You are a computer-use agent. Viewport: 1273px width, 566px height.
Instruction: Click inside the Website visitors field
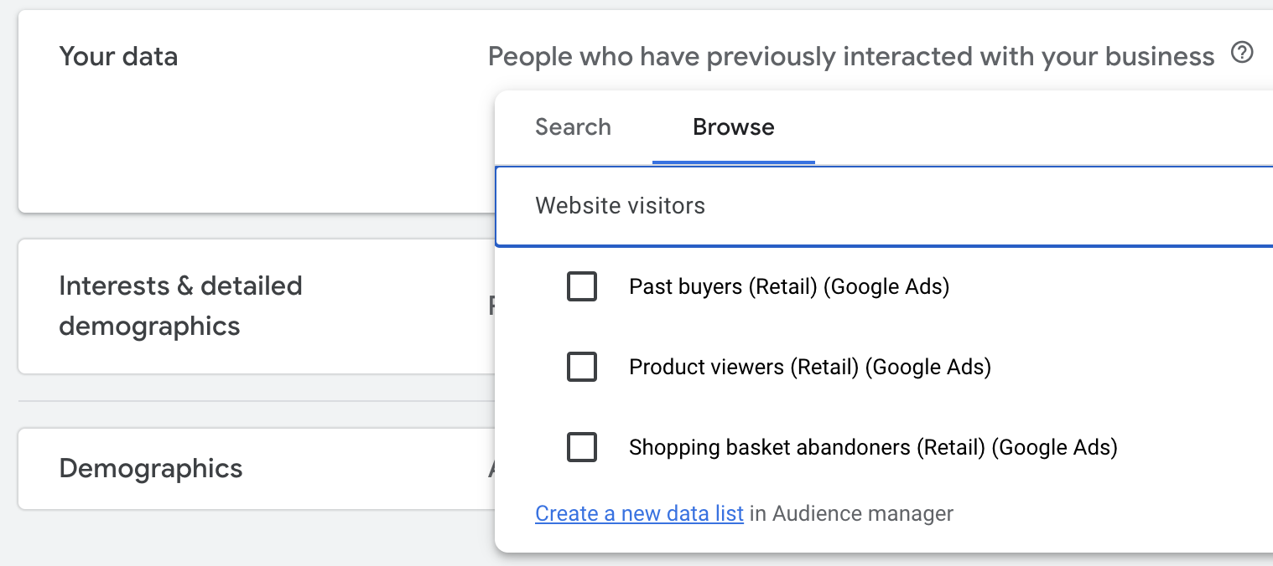755,206
